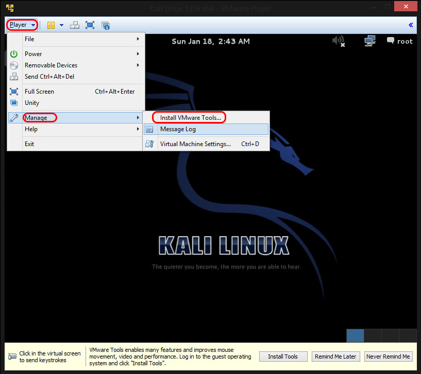
Task: Click the keyboard keys icon beside Send Ctrl+Alt+Del
Action: coord(14,77)
